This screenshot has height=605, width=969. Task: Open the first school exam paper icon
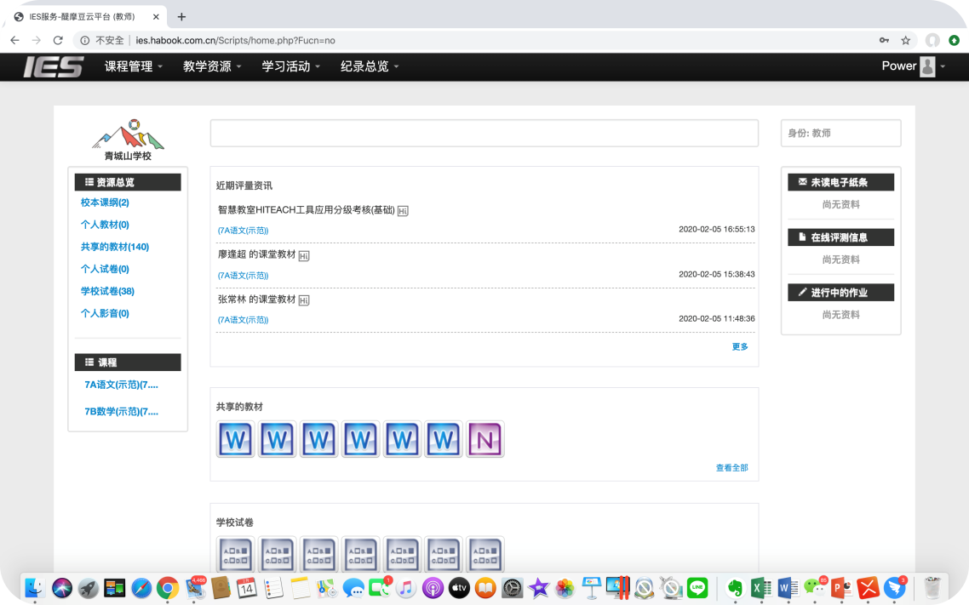(235, 554)
